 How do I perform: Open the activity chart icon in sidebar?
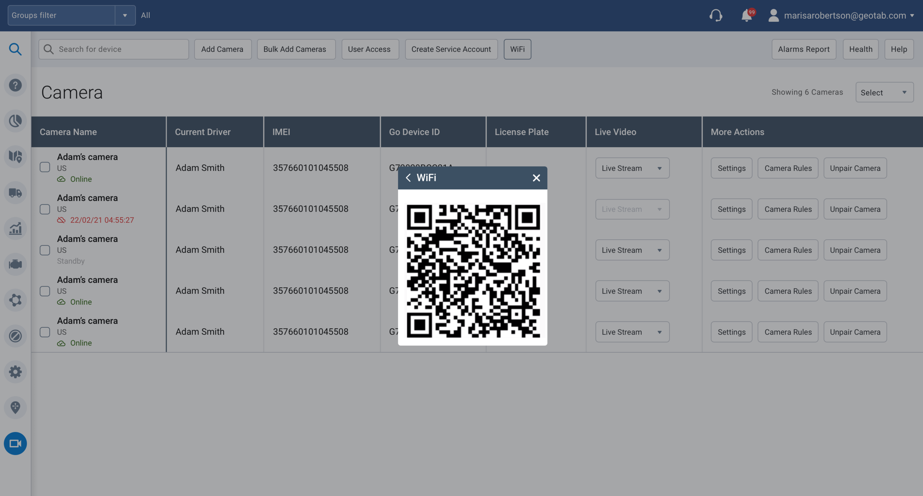point(15,228)
